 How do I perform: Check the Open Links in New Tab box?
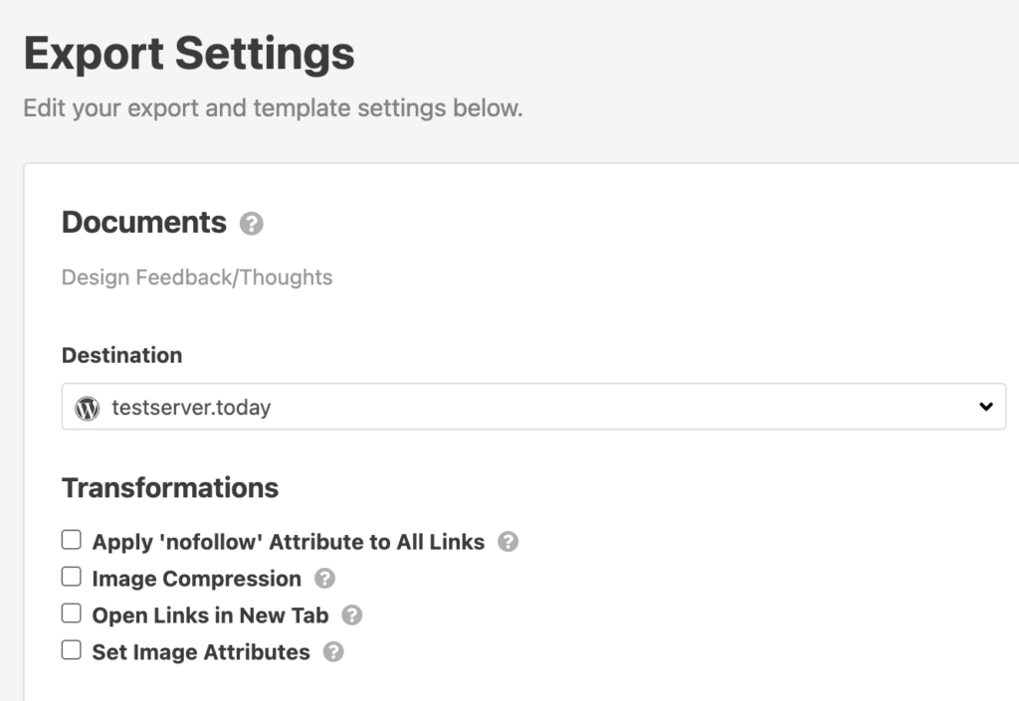click(72, 613)
